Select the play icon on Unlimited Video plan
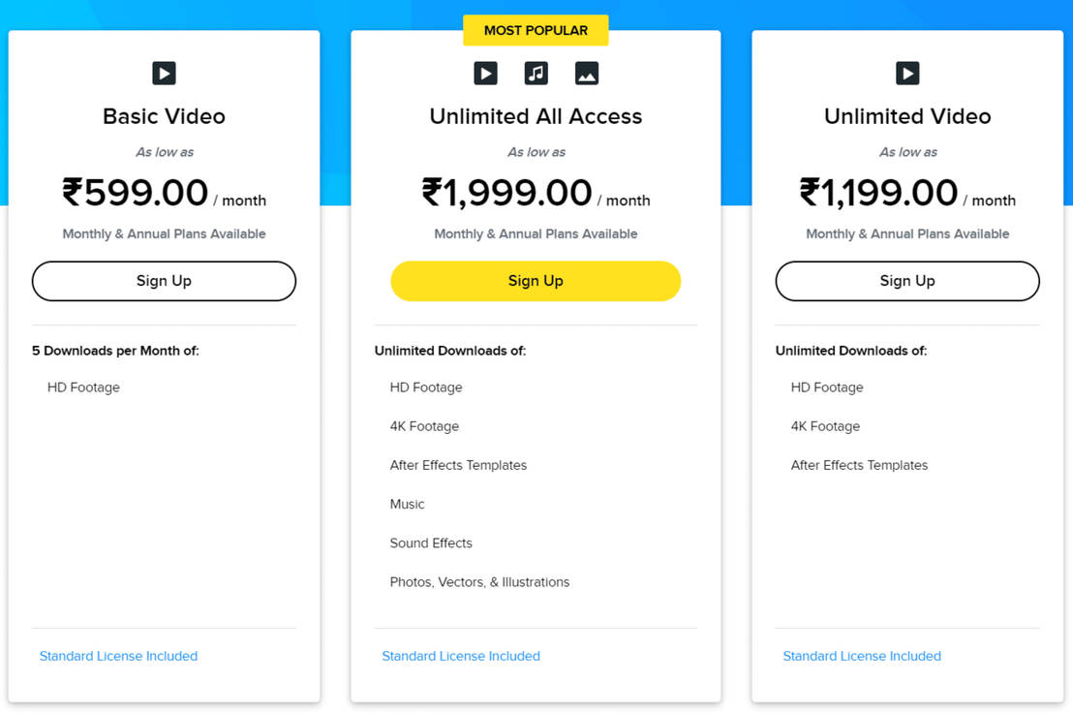Image resolution: width=1073 pixels, height=713 pixels. pyautogui.click(x=907, y=73)
